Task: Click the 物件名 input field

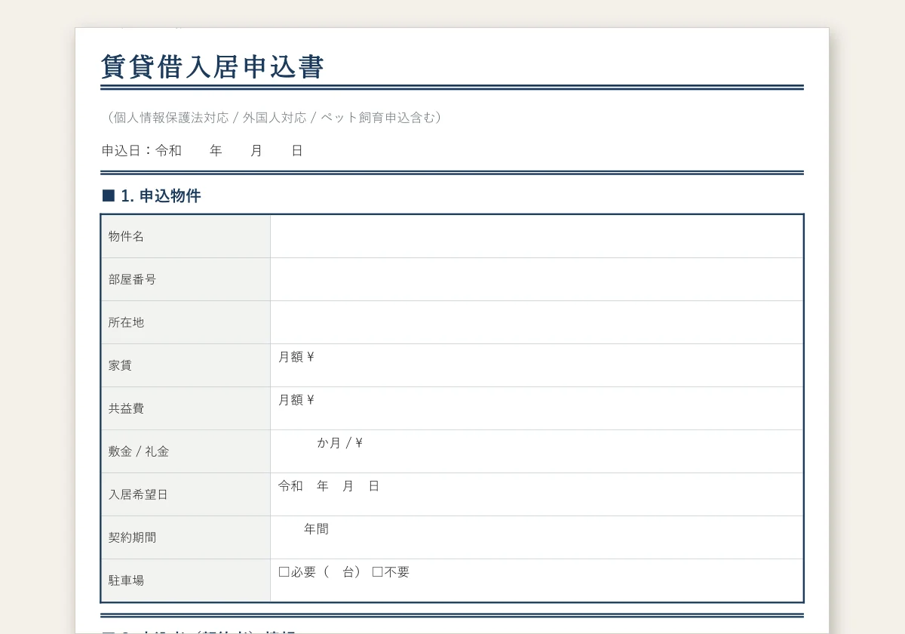Action: pyautogui.click(x=536, y=236)
